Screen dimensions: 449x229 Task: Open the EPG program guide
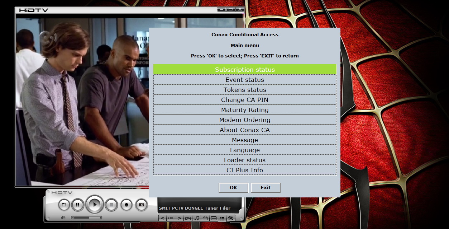pos(188,218)
